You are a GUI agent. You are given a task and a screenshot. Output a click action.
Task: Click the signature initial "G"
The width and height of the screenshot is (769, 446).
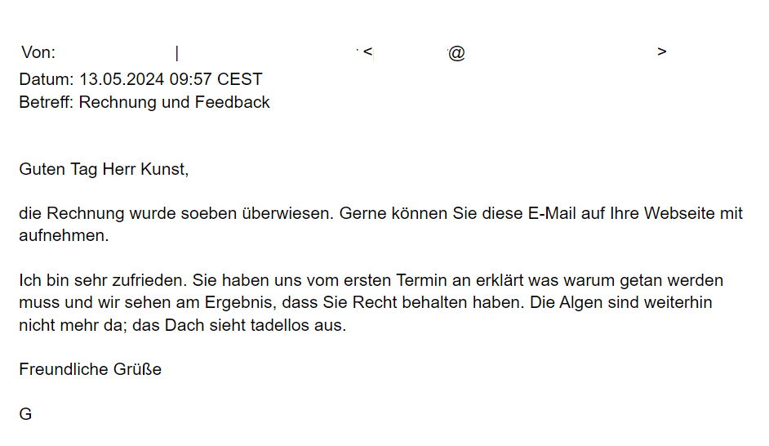(x=25, y=414)
